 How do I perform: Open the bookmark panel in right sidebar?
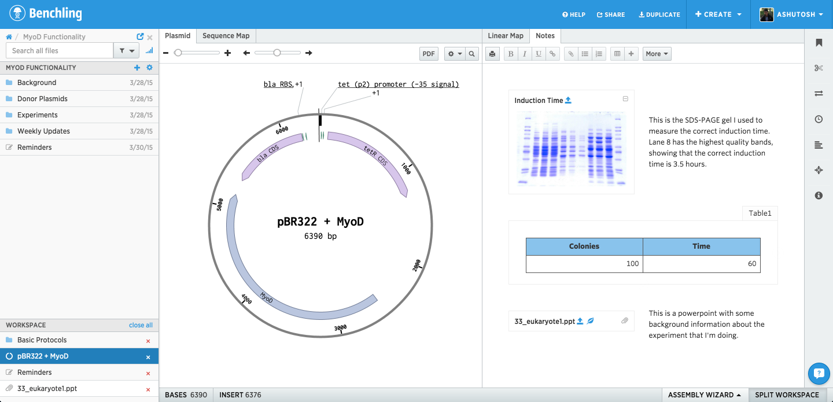tap(819, 43)
